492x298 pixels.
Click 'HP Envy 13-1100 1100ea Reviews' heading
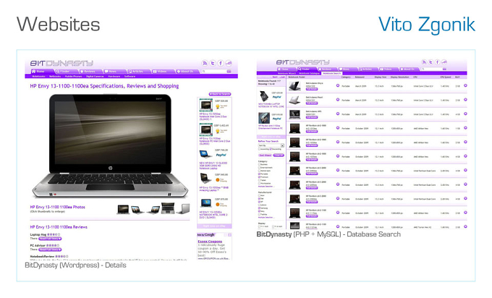[x=59, y=227]
